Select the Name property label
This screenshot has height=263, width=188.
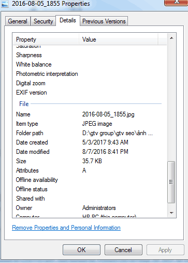23,114
